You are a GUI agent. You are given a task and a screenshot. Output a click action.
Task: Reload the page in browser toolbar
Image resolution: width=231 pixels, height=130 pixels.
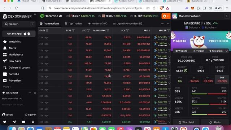[x=16, y=8]
